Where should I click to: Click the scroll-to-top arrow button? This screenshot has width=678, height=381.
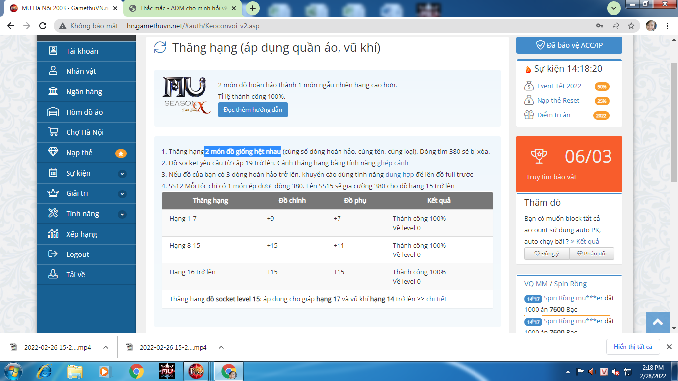pyautogui.click(x=658, y=322)
